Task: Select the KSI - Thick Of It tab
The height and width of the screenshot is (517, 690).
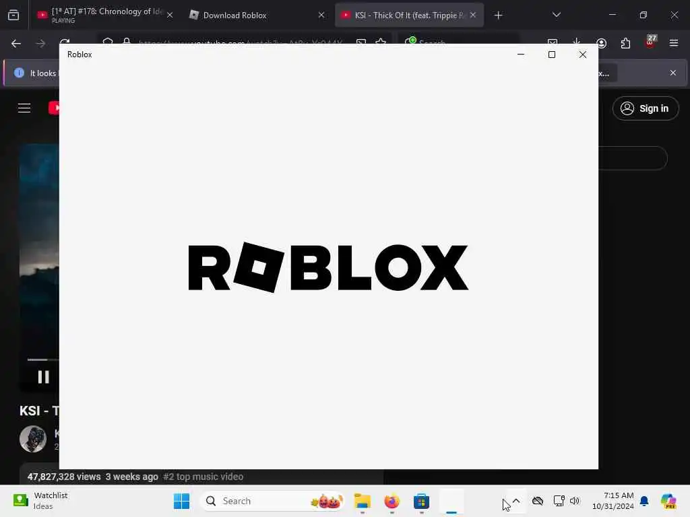Action: [x=409, y=15]
